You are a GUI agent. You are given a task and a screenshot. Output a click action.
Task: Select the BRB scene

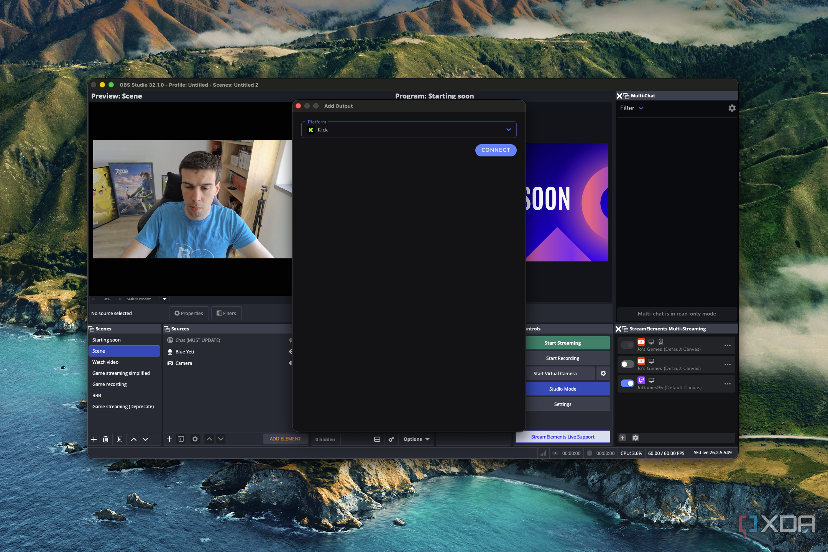(x=125, y=395)
